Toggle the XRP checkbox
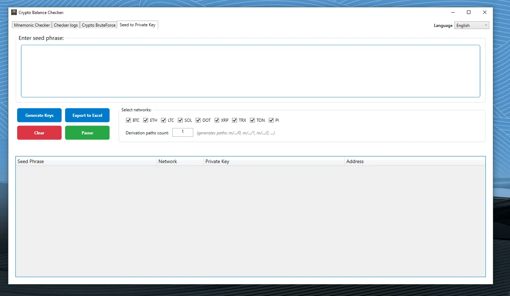The width and height of the screenshot is (510, 296). [x=217, y=120]
